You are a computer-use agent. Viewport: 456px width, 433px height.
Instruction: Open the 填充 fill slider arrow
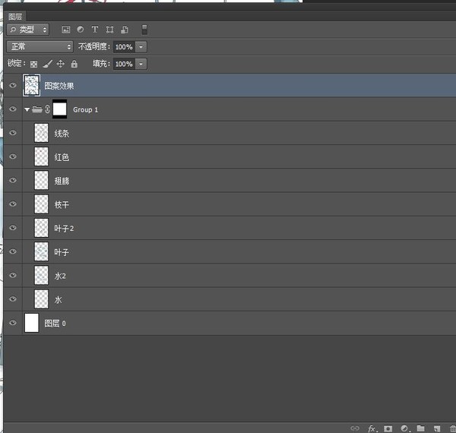(x=141, y=64)
